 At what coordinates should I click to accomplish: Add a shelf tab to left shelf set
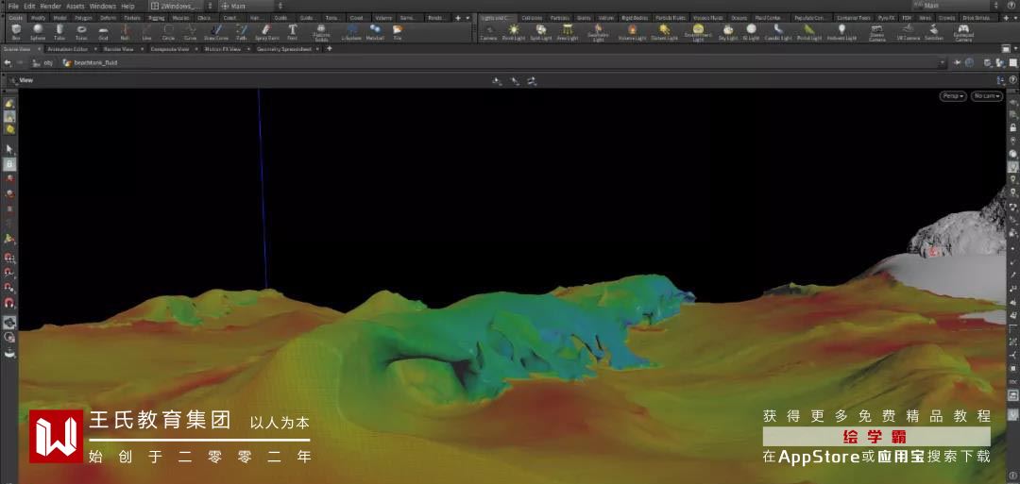click(x=458, y=18)
